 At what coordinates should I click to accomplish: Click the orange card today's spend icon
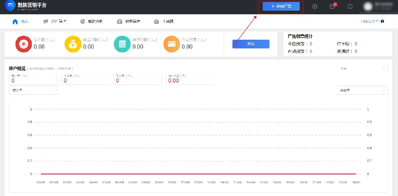pyautogui.click(x=172, y=44)
